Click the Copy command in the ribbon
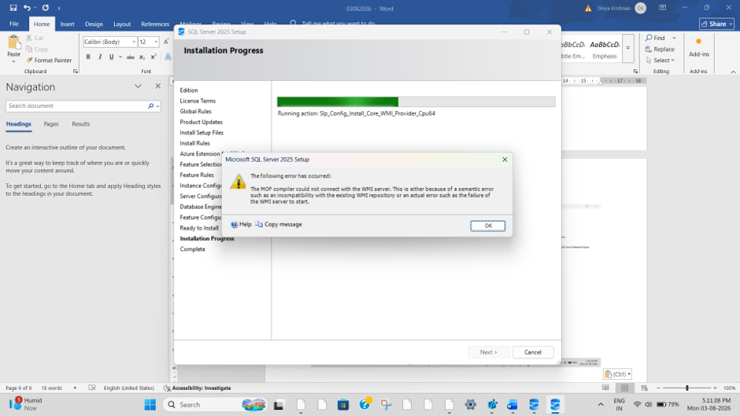The image size is (740, 416). 36,49
